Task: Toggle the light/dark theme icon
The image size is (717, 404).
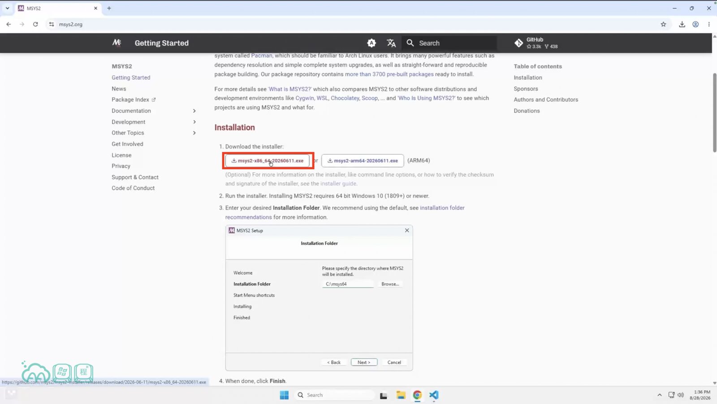Action: click(371, 43)
